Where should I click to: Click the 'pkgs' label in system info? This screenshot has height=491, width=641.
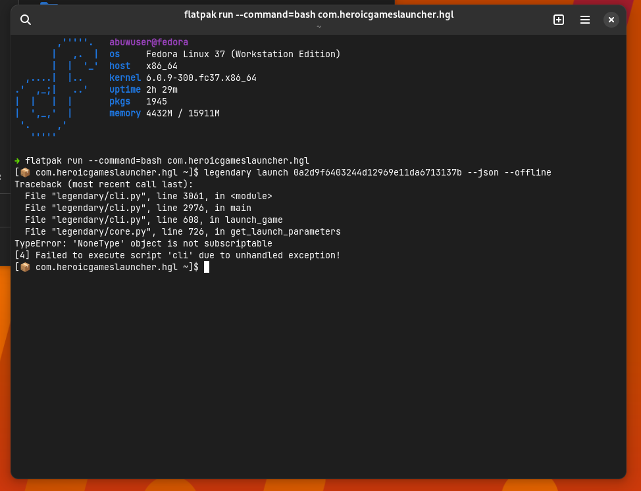click(120, 102)
